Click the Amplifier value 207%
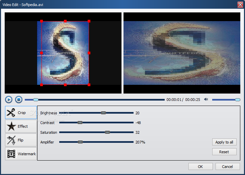This screenshot has height=175, width=245. (x=140, y=142)
